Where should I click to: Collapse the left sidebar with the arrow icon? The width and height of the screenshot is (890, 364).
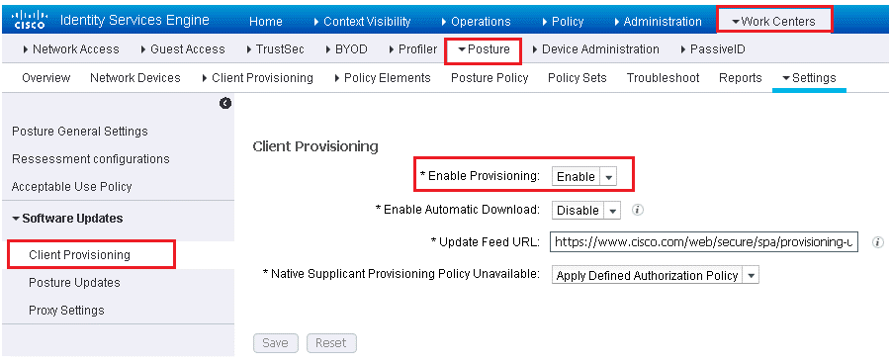click(225, 103)
